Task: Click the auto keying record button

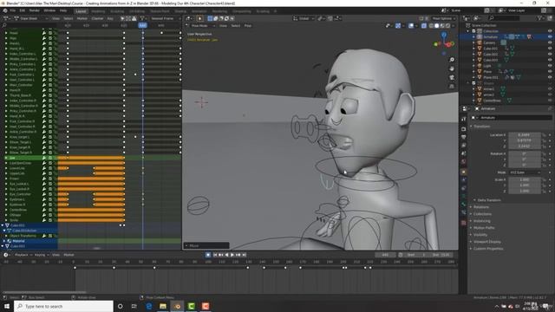Action: point(208,255)
